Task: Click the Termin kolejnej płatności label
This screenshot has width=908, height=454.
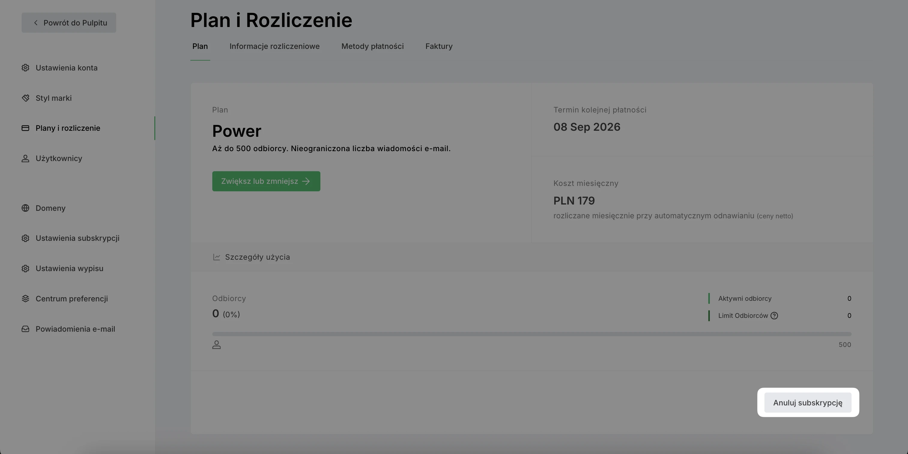Action: pos(600,110)
